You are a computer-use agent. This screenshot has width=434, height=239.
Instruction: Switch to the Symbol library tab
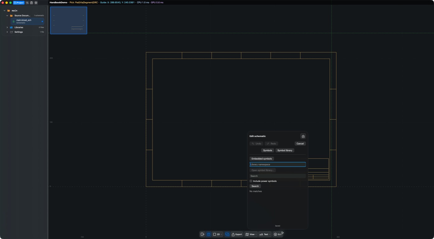click(285, 150)
